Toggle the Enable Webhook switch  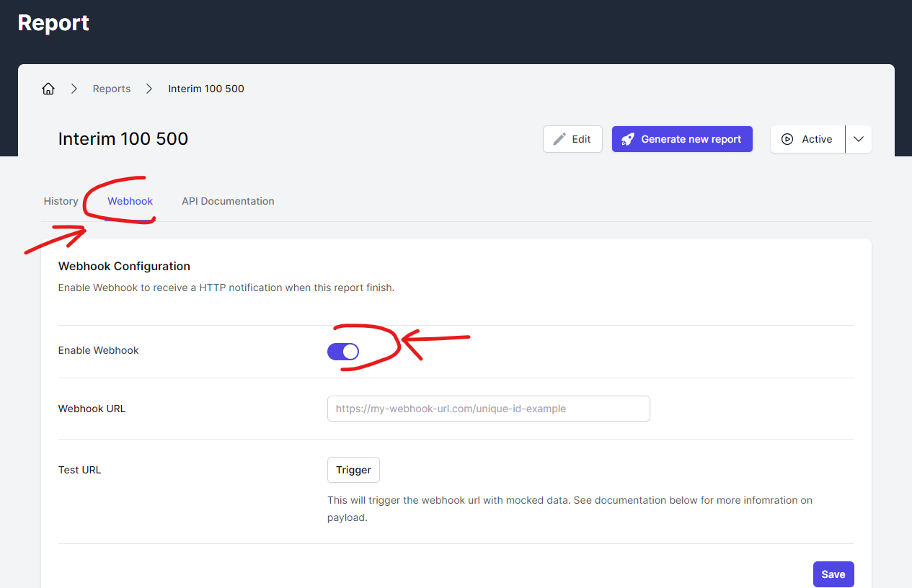pyautogui.click(x=343, y=351)
